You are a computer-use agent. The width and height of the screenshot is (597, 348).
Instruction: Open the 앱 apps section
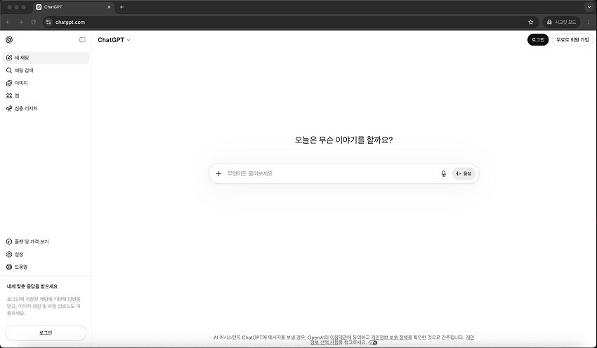[x=46, y=96]
